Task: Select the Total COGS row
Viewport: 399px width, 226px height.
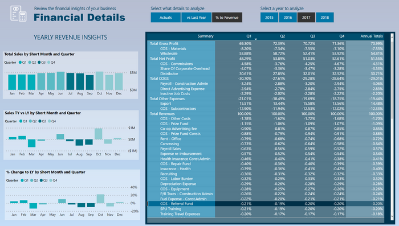Action: click(266, 79)
